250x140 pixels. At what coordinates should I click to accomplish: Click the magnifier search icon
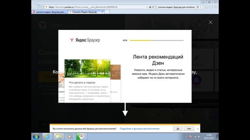198,7
